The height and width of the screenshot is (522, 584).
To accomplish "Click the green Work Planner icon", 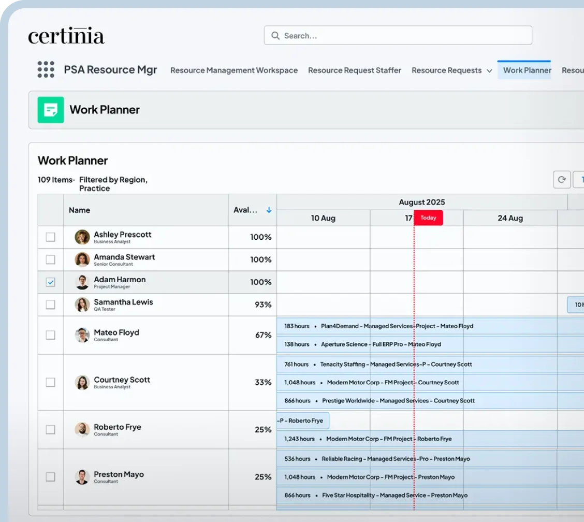I will pyautogui.click(x=51, y=110).
